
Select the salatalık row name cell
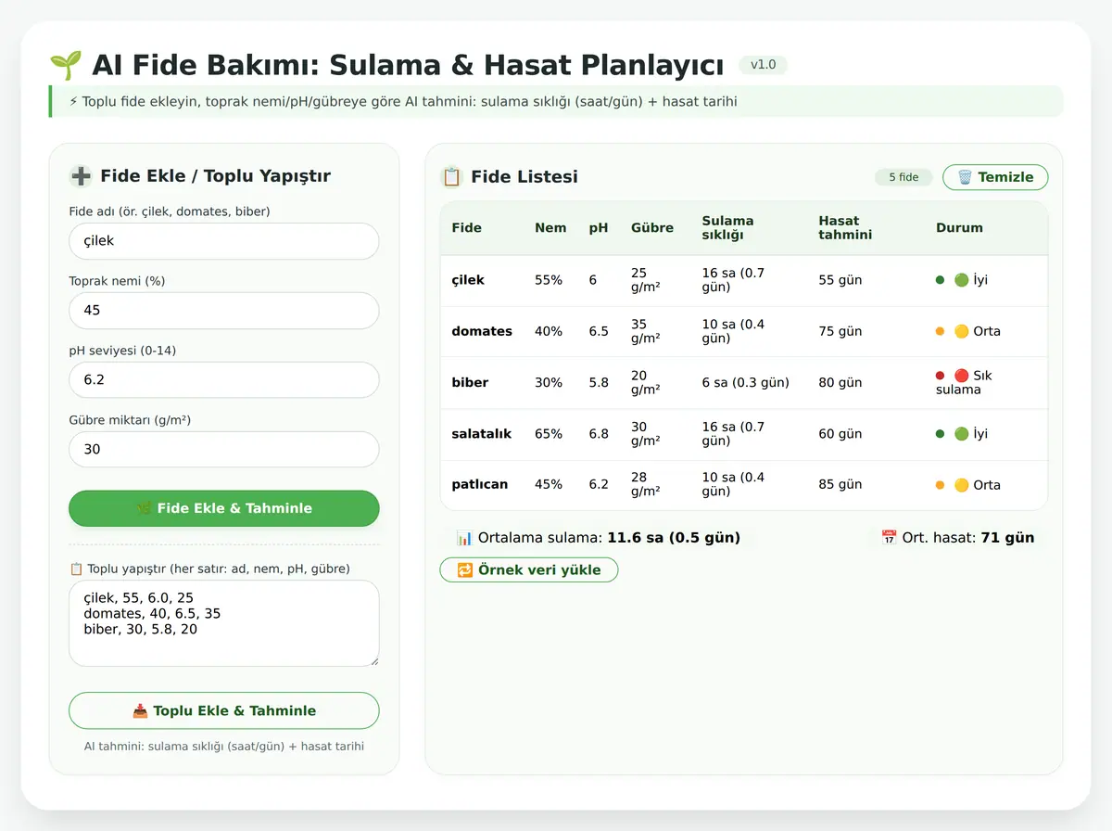click(x=482, y=434)
